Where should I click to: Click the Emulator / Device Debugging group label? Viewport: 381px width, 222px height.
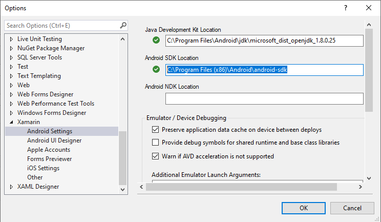(186, 118)
